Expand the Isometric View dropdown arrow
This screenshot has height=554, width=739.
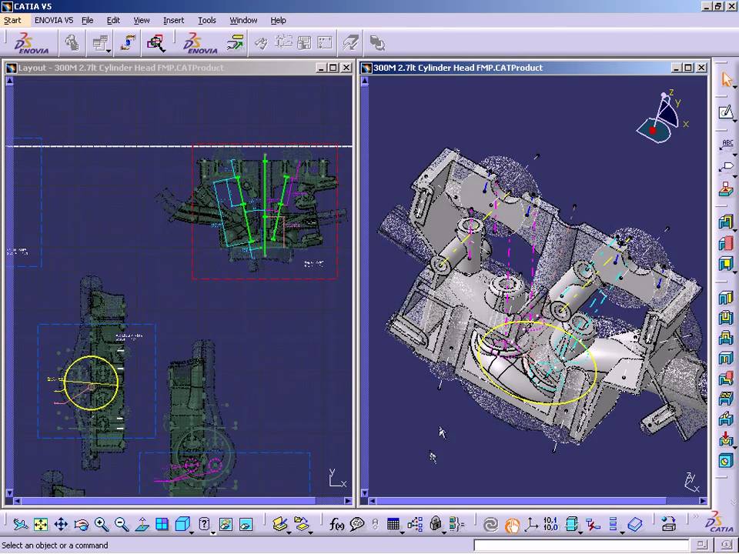192,532
